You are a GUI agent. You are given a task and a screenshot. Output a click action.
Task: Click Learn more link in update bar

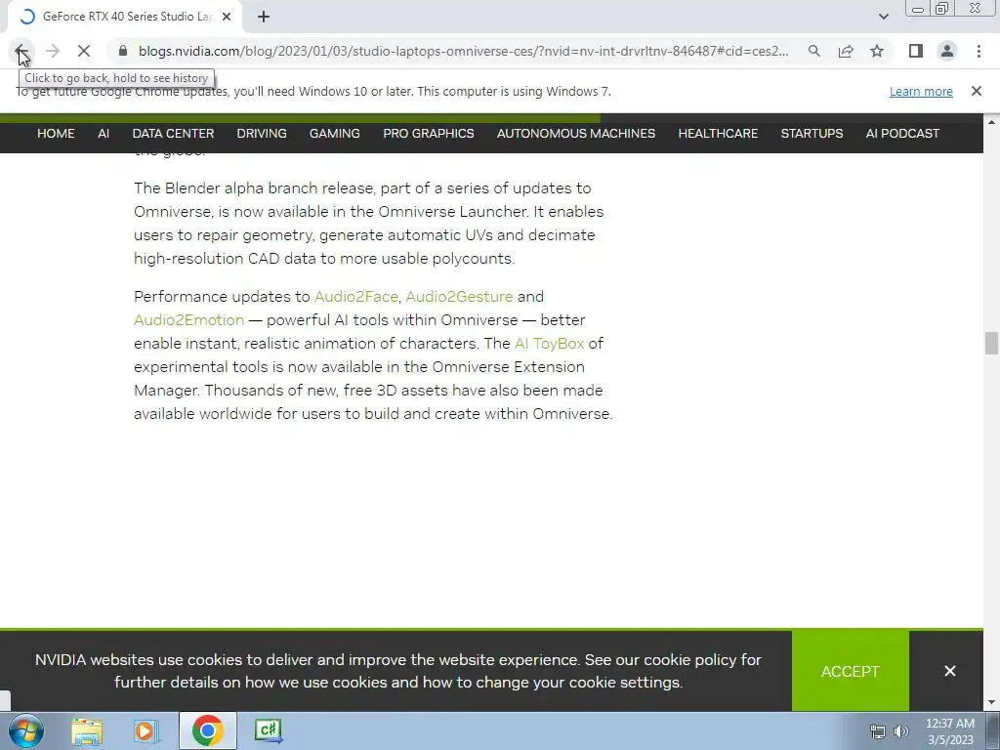click(x=921, y=91)
